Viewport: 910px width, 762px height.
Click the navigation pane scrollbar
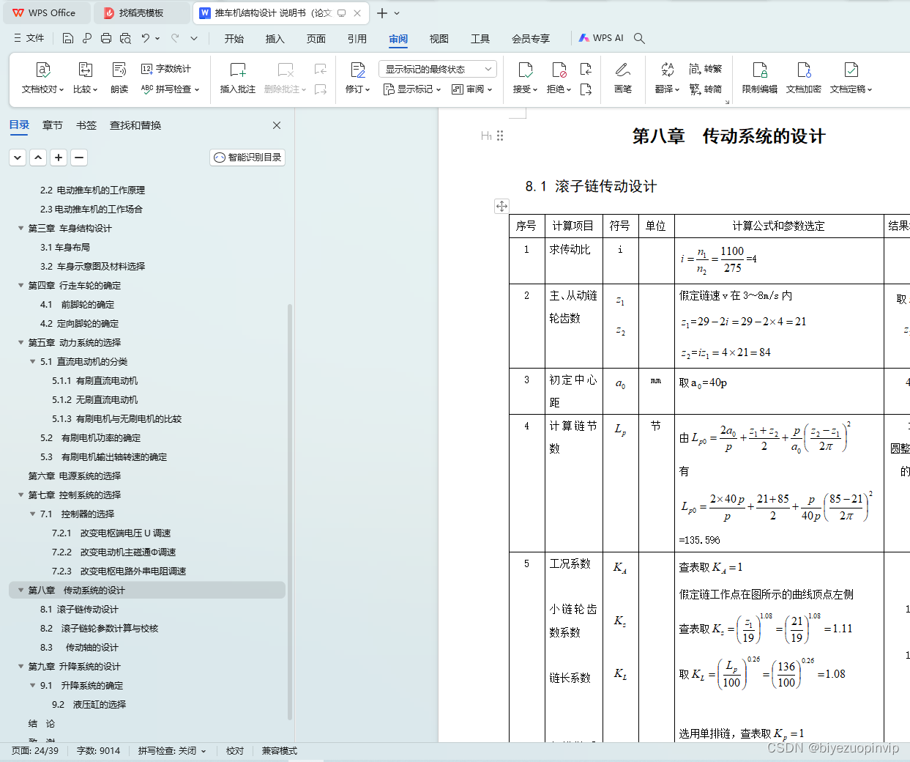tap(290, 511)
